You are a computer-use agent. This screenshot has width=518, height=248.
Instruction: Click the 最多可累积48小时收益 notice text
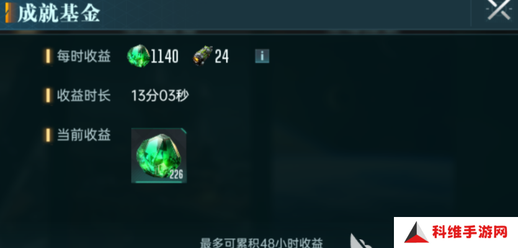261,242
